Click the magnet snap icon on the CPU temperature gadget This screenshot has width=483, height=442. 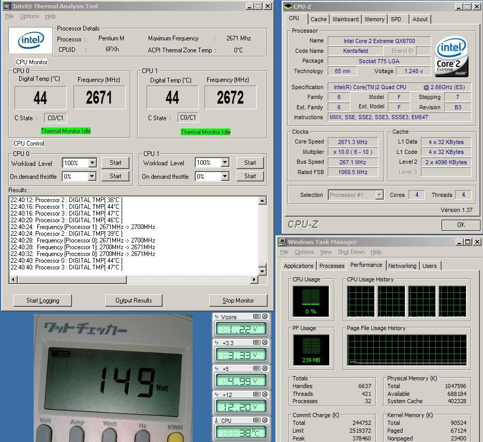point(257,420)
